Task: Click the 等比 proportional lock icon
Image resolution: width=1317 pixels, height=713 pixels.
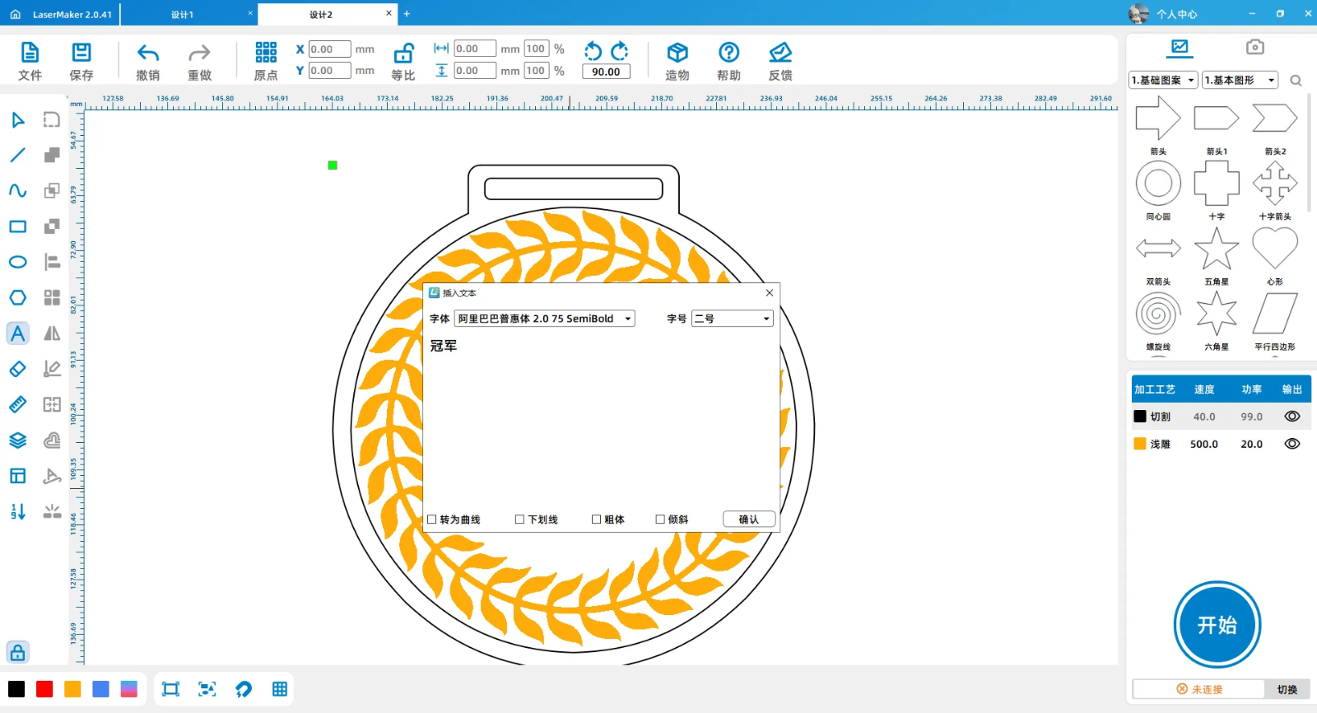Action: pyautogui.click(x=403, y=54)
